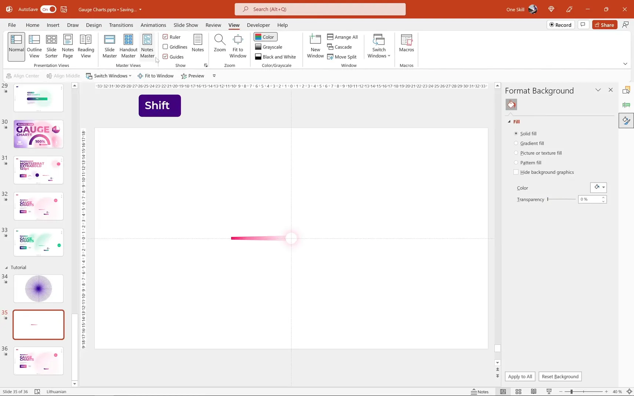
Task: Switch to Slide Sorter view
Action: pos(51,46)
